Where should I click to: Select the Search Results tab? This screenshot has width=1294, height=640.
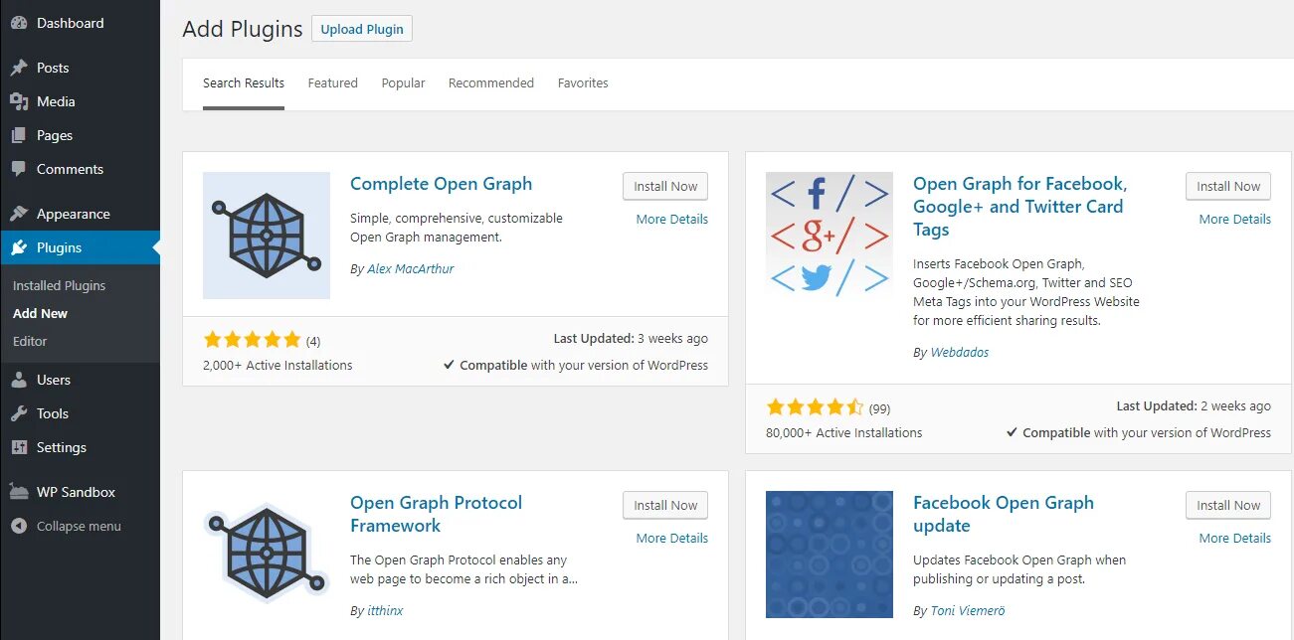point(244,82)
